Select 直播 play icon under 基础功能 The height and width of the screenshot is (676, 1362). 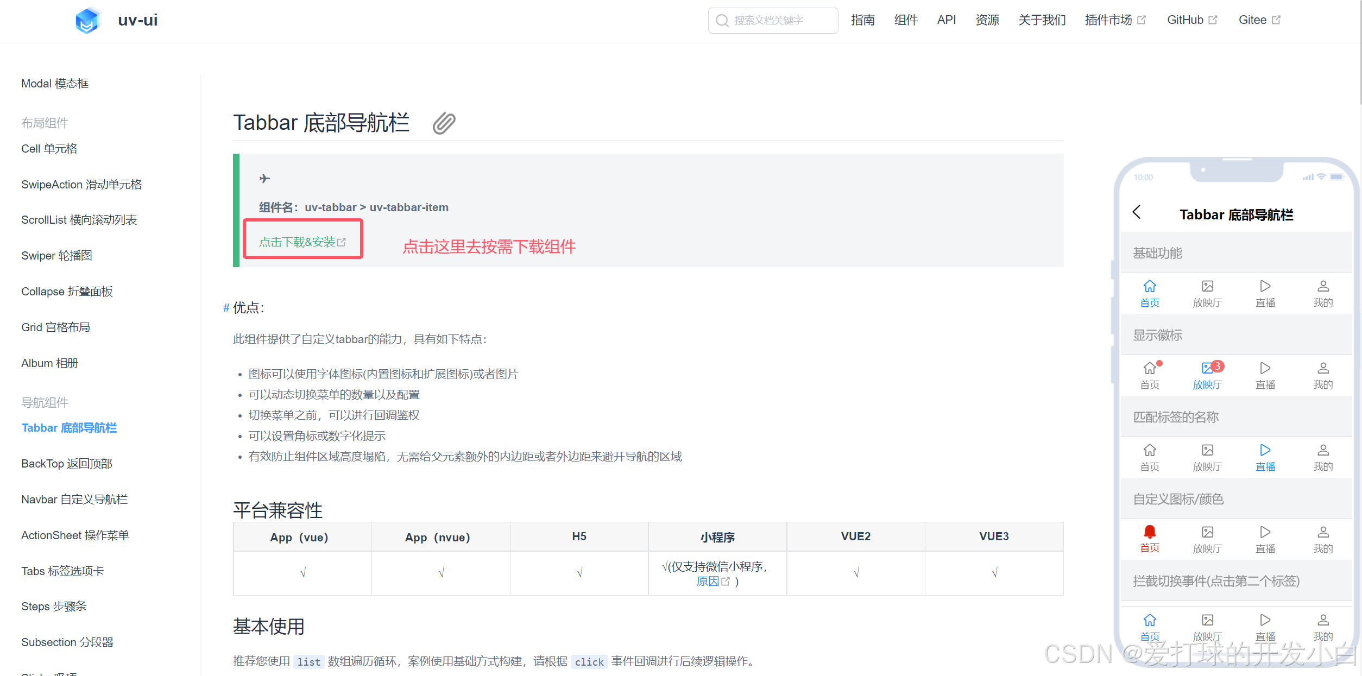pos(1265,286)
